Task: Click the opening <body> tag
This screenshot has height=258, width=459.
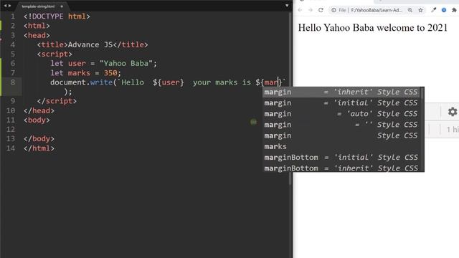Action: click(x=37, y=120)
